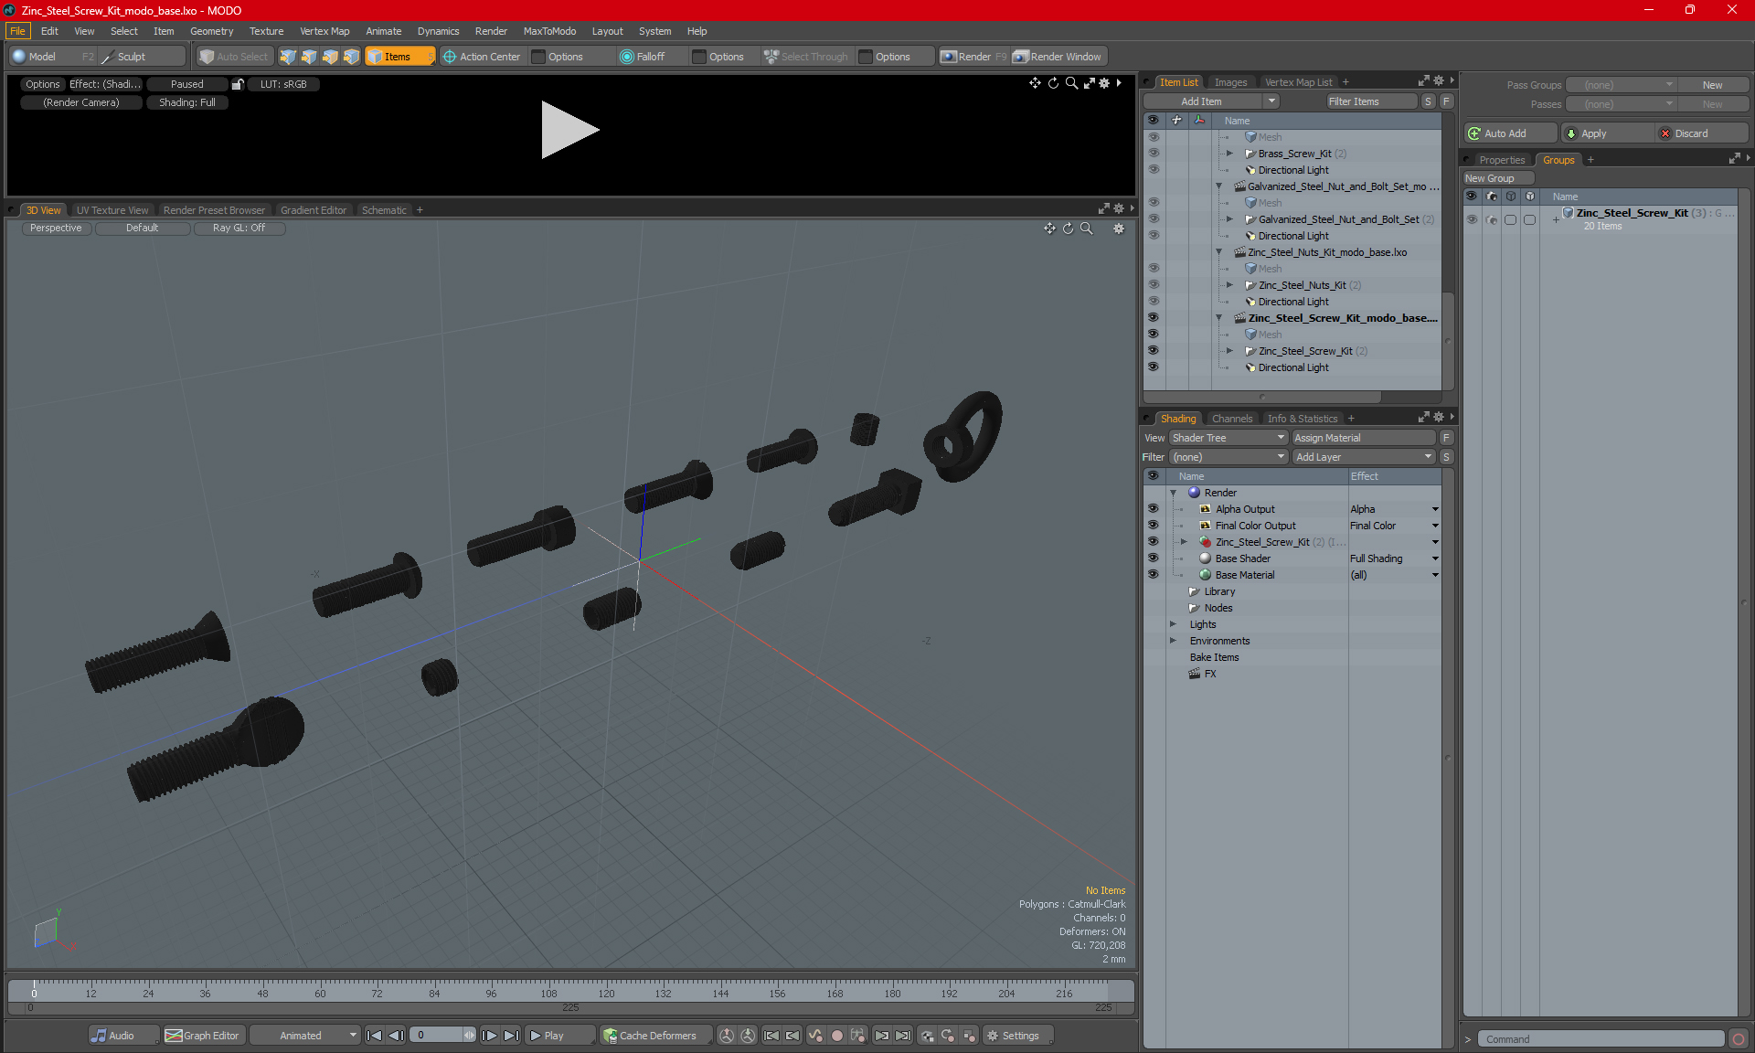This screenshot has width=1755, height=1053.
Task: Select Materials selection mode icon
Action: click(x=351, y=57)
